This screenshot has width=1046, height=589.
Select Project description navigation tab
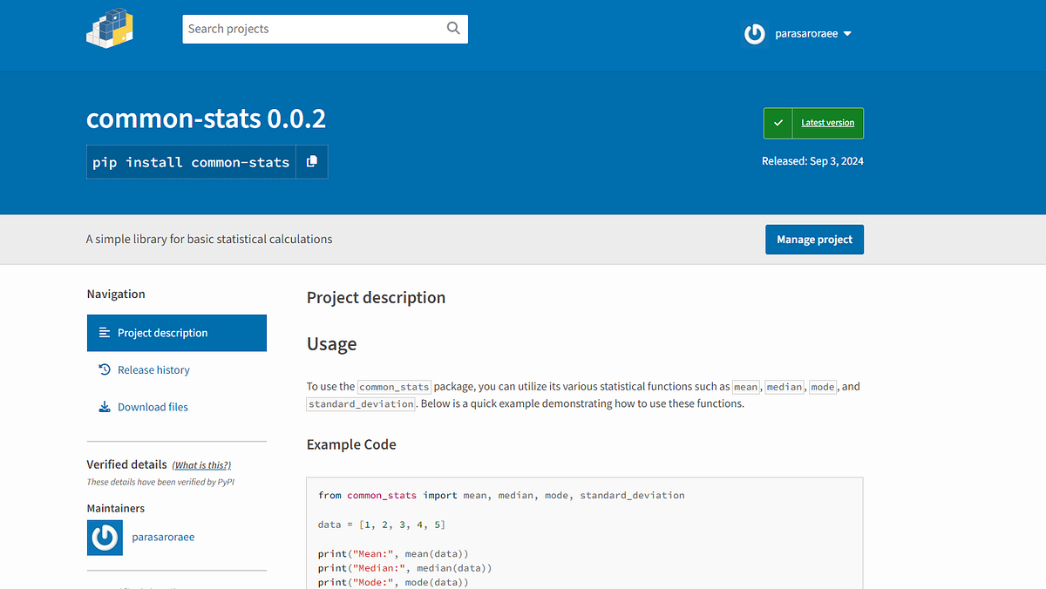(177, 333)
